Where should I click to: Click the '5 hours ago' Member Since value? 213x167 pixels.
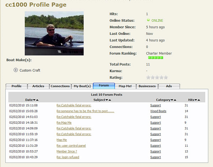point(155,27)
